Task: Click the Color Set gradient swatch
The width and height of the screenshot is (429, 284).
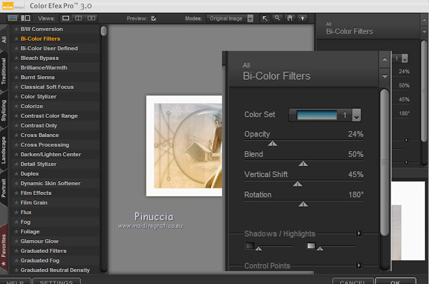Action: (x=316, y=115)
